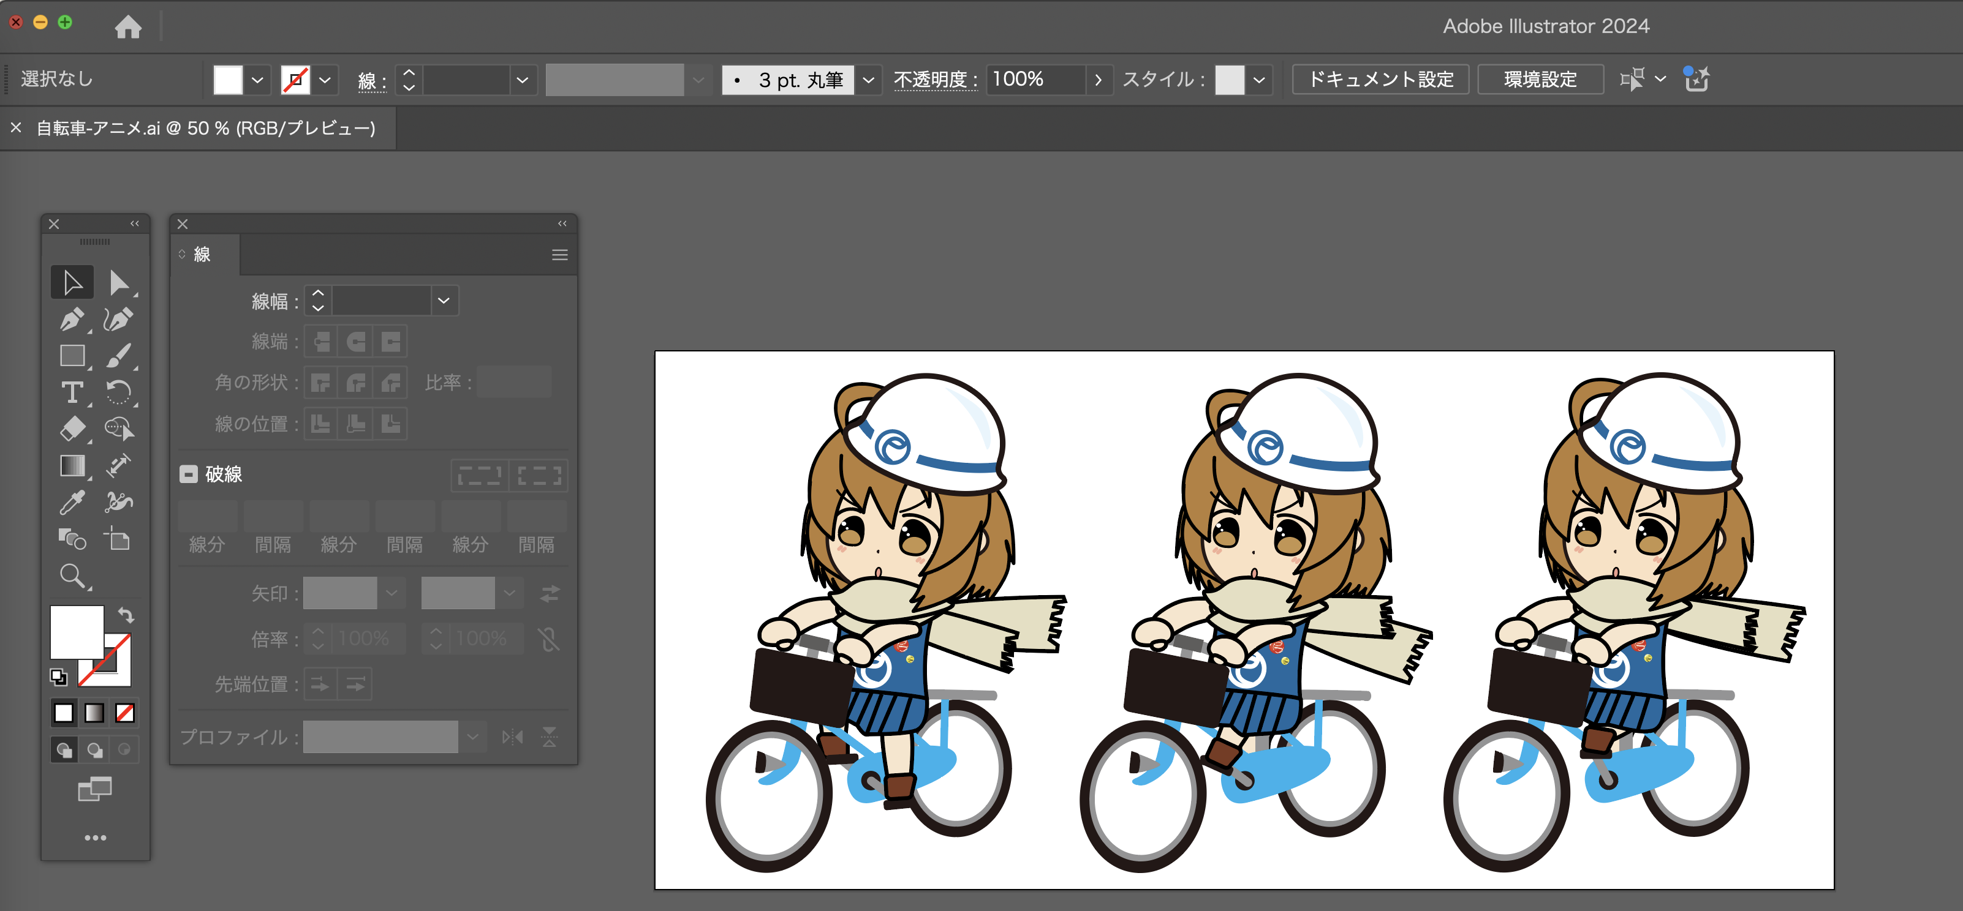Screen dimensions: 1963x911
Task: Click the Home icon
Action: [128, 27]
